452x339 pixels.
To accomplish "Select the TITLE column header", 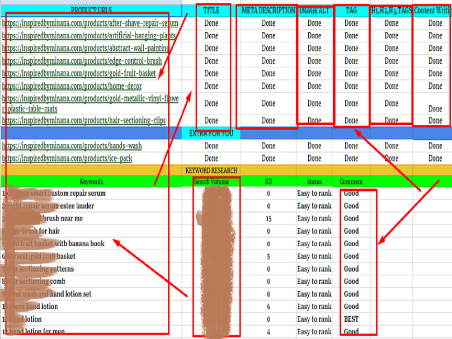I will [211, 11].
